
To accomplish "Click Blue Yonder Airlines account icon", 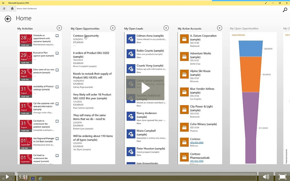I will [x=184, y=92].
